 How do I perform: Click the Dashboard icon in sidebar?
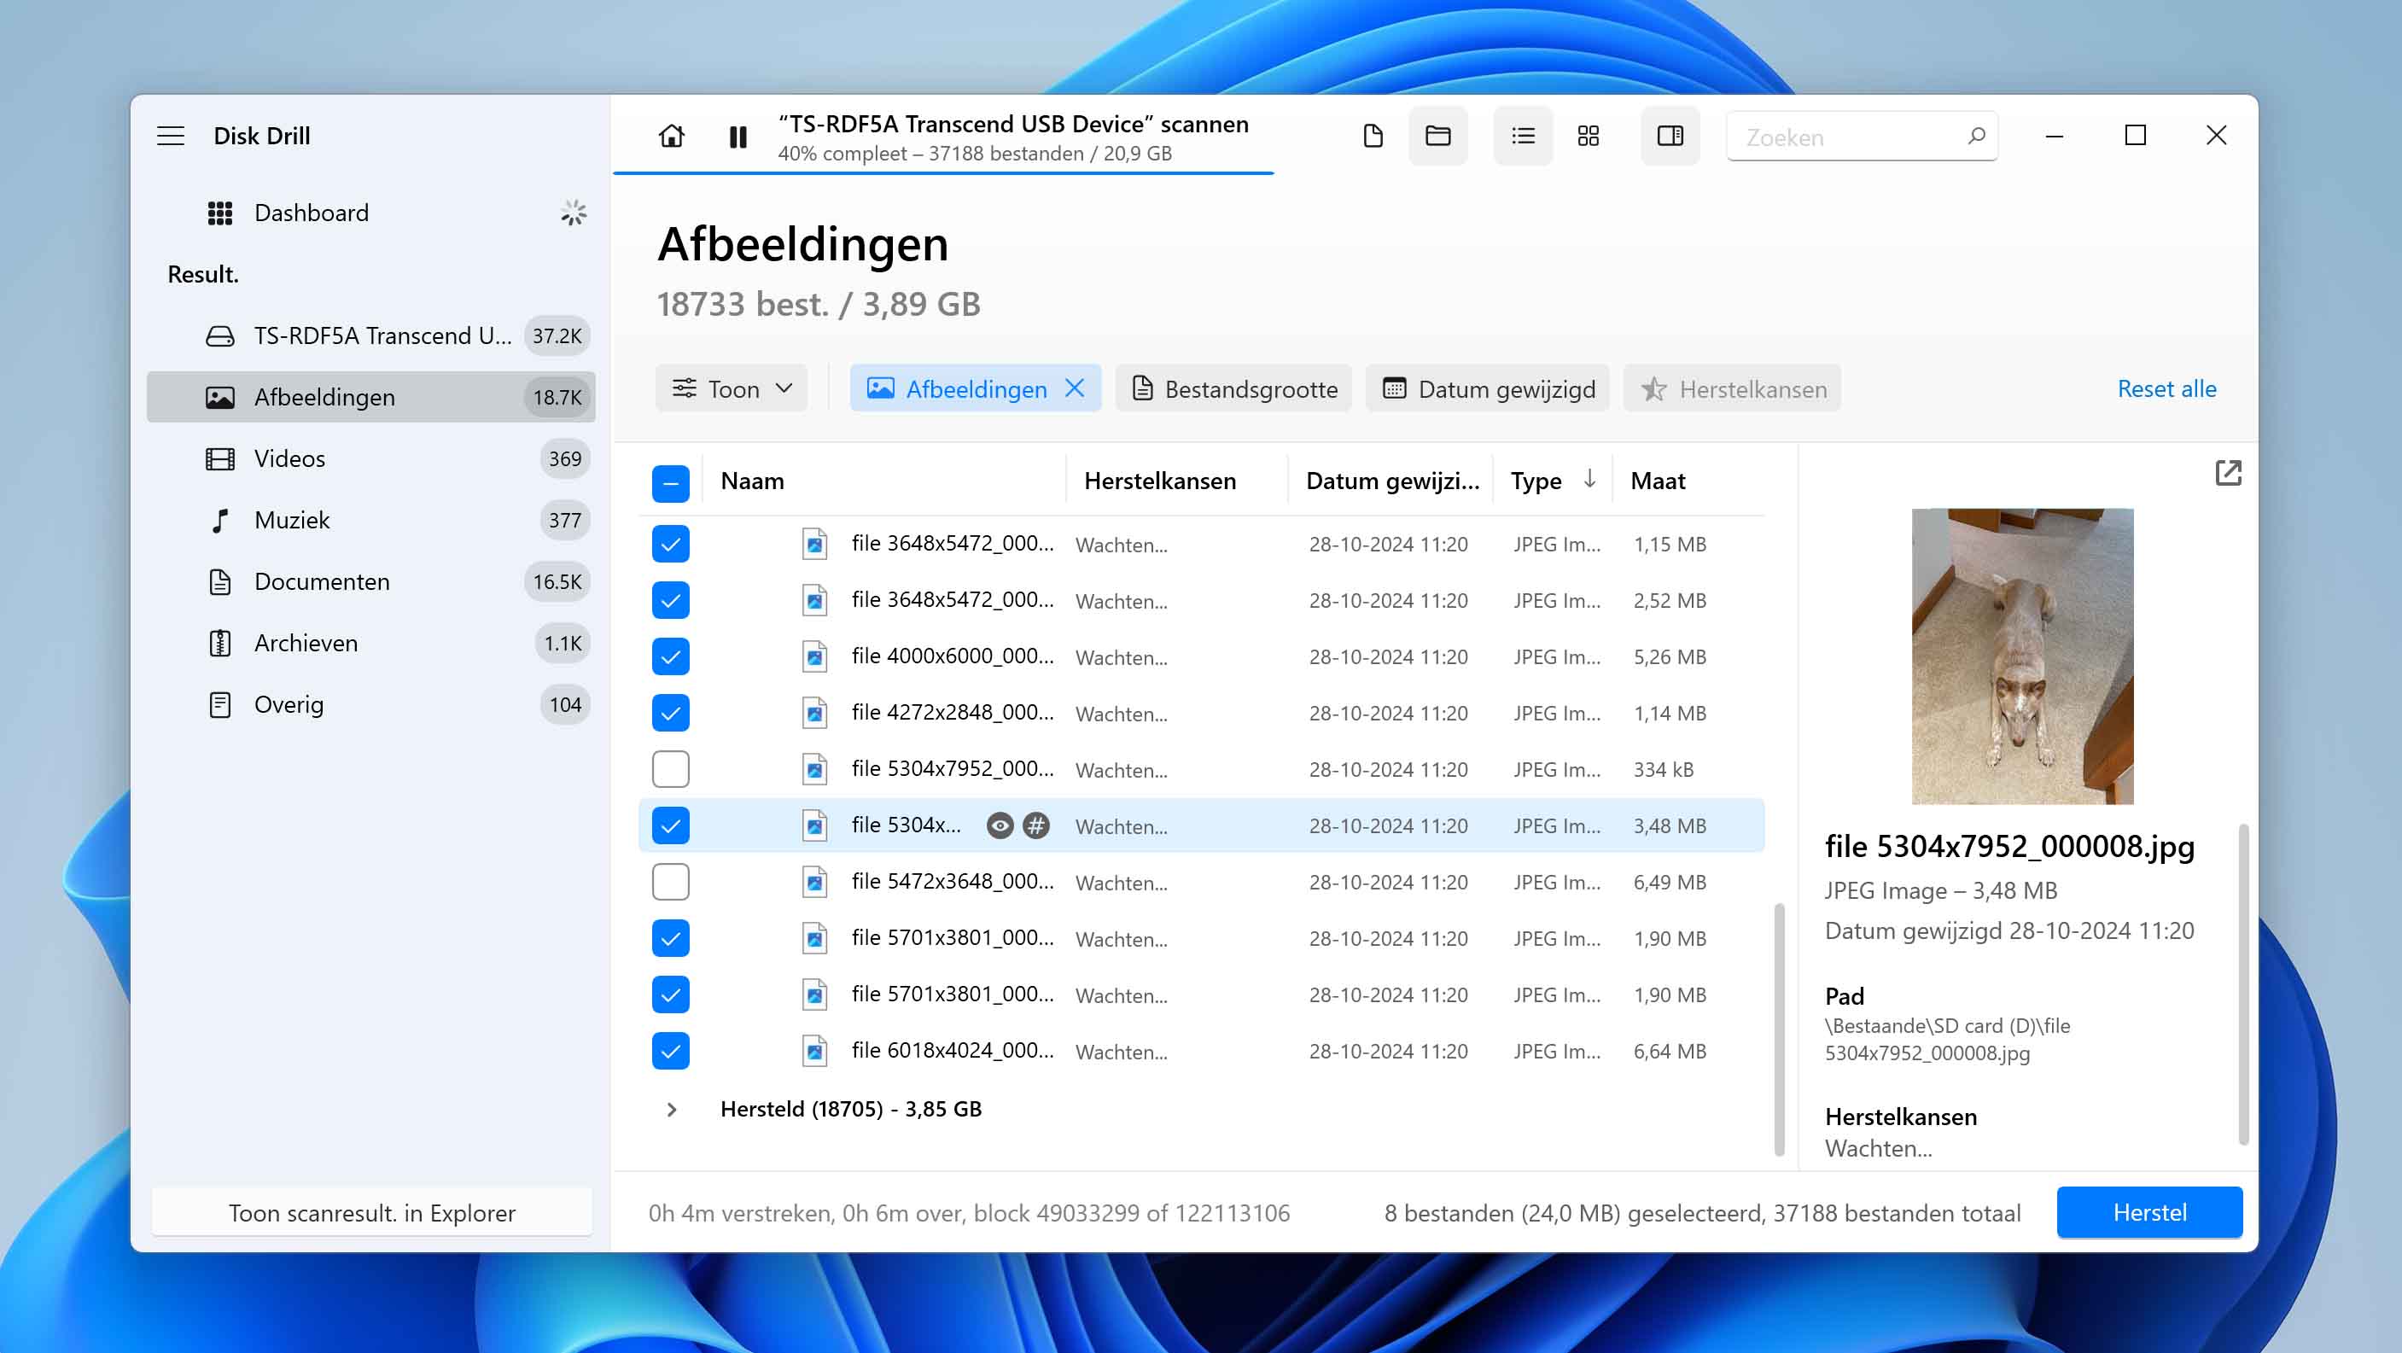(218, 211)
